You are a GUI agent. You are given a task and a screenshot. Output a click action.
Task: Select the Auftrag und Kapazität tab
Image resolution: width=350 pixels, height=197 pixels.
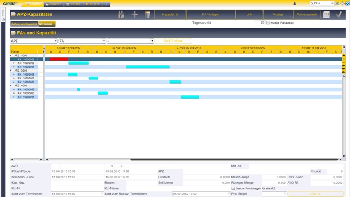click(24, 24)
